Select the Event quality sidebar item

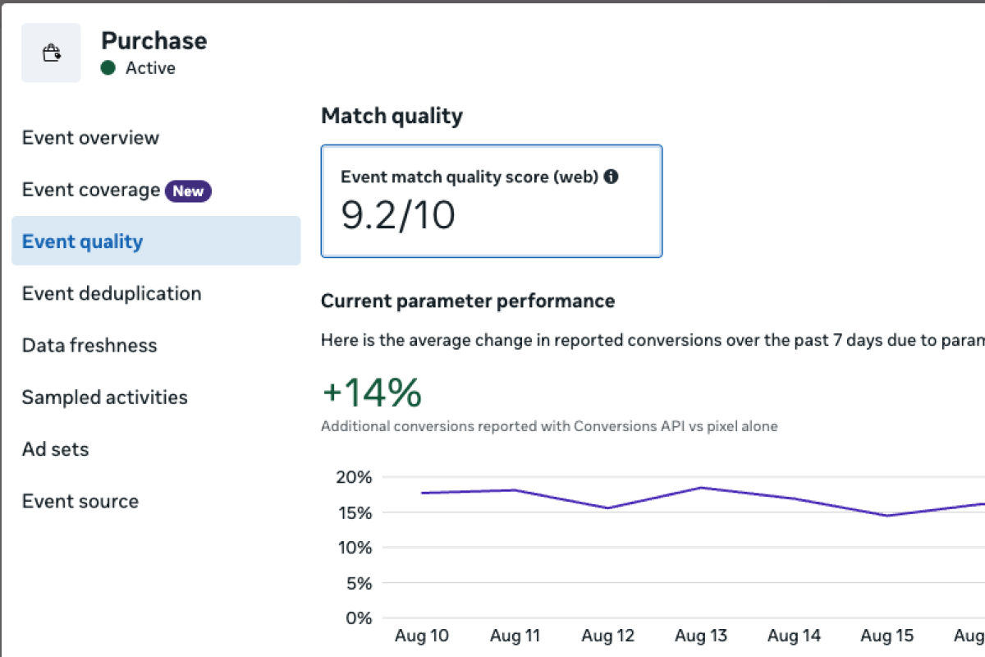click(x=82, y=241)
